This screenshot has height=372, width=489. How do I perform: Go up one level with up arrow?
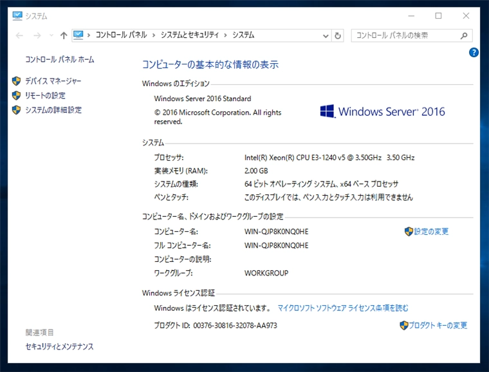pyautogui.click(x=64, y=35)
